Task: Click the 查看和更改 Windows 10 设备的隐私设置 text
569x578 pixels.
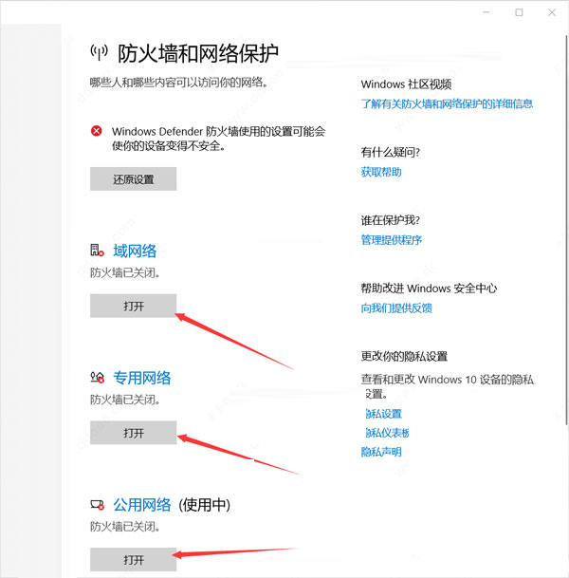Action: click(x=447, y=386)
